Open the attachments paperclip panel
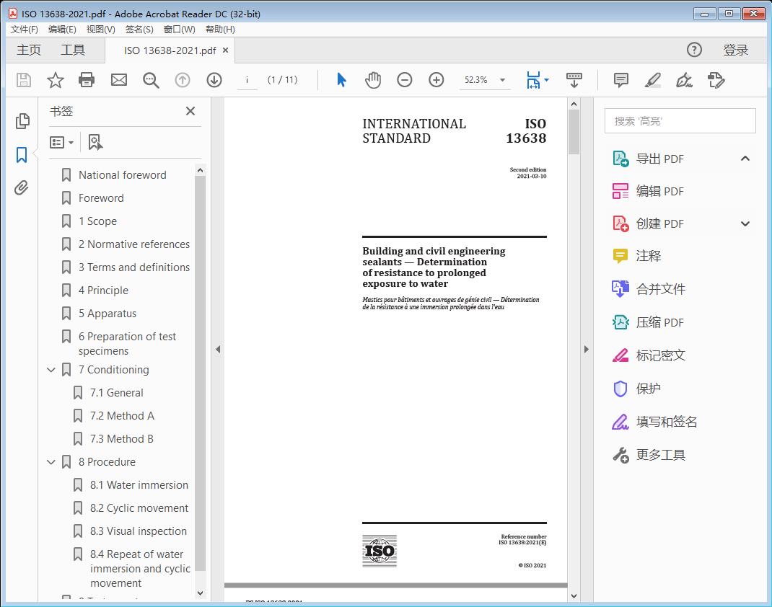772x607 pixels. pyautogui.click(x=22, y=188)
